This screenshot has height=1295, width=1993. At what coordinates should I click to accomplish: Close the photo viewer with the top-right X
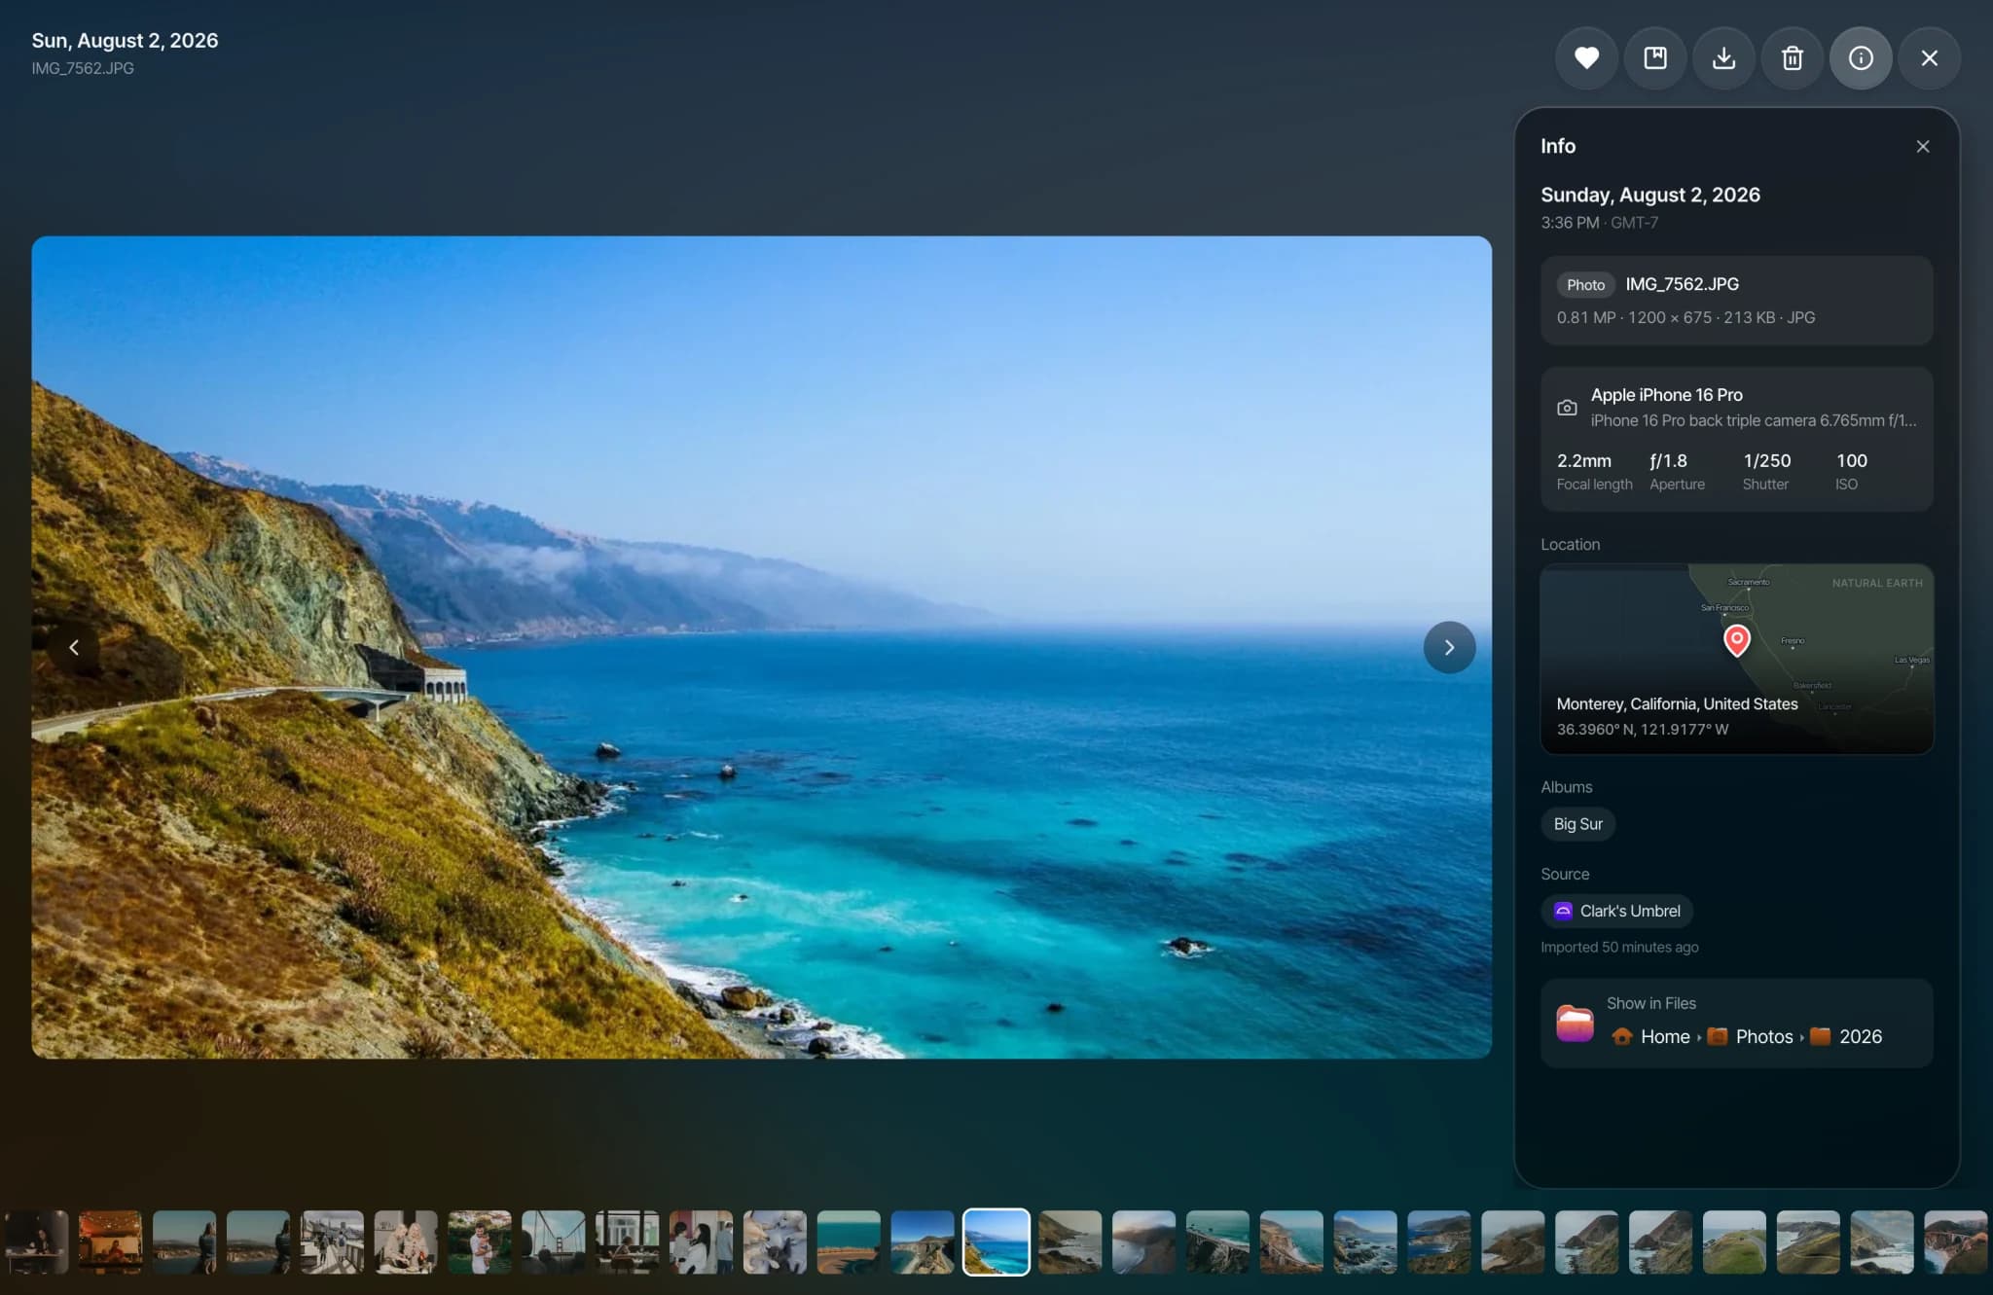tap(1929, 58)
